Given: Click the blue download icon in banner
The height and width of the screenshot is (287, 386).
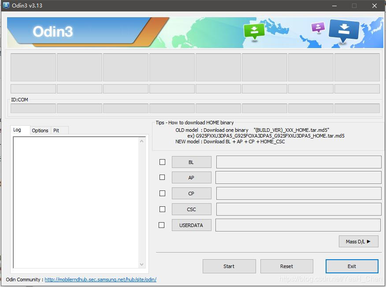Looking at the screenshot, I should pos(344,31).
